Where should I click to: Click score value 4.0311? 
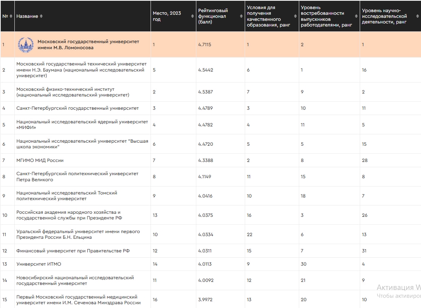[205, 251]
